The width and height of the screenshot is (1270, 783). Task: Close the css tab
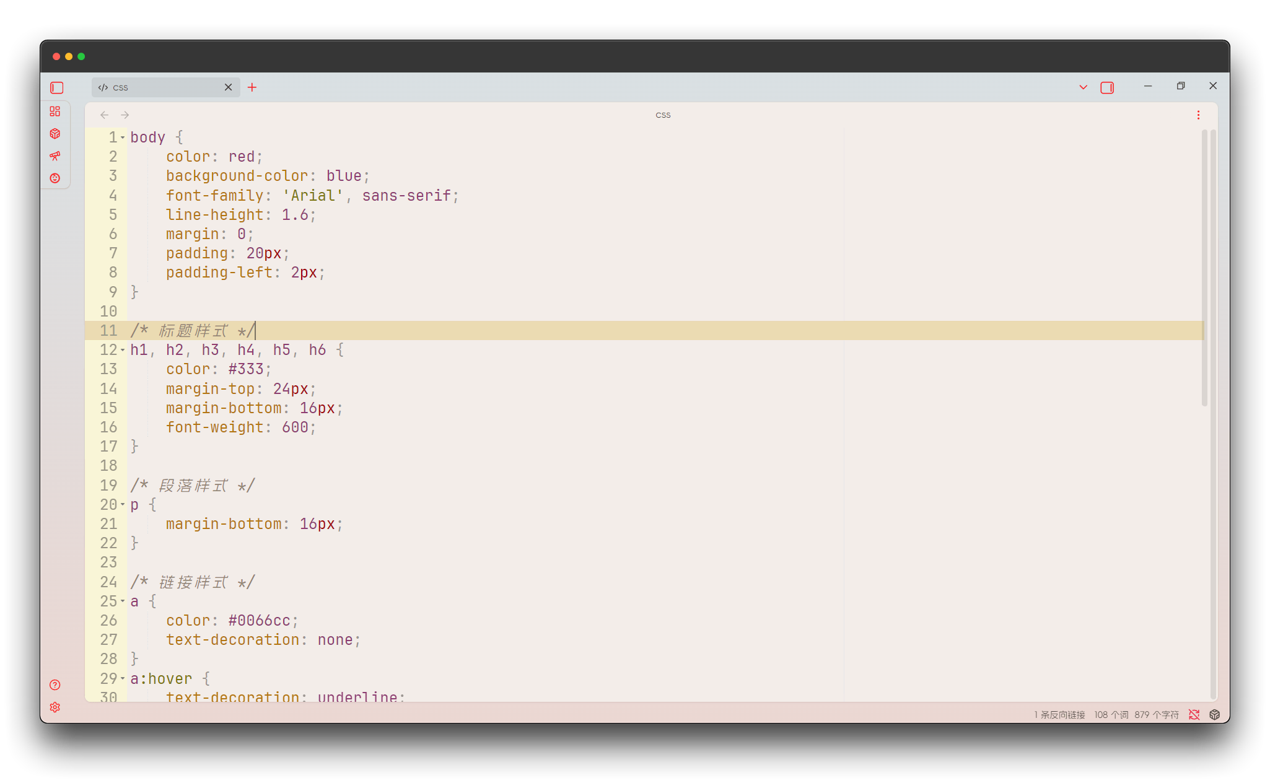(x=228, y=87)
